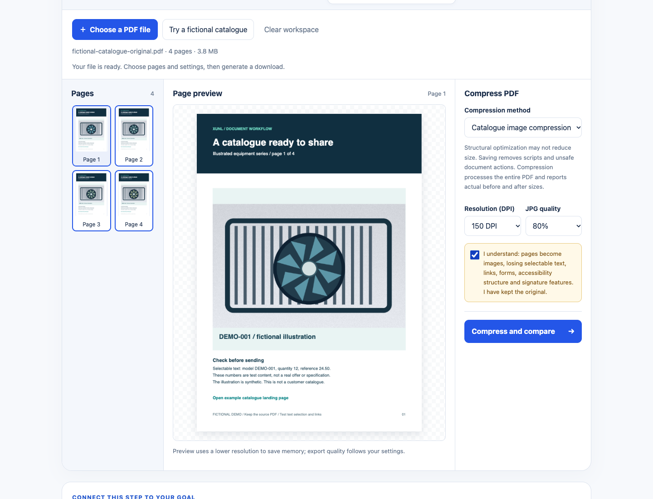
Task: Click the fan illustration in the page preview
Action: (x=309, y=269)
